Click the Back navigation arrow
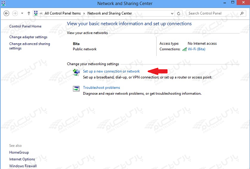Viewport: 250px width, 169px height. pyautogui.click(x=6, y=13)
